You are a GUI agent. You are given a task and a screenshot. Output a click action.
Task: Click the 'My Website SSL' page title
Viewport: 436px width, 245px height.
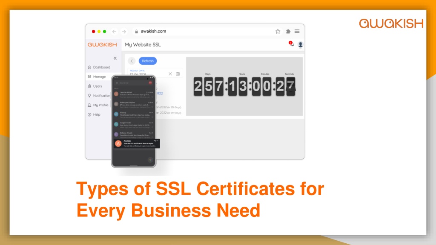tap(143, 45)
